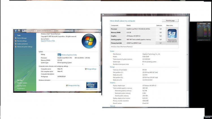Click the 'More details about my computer' heading
The height and width of the screenshot is (119, 212).
pos(122,21)
